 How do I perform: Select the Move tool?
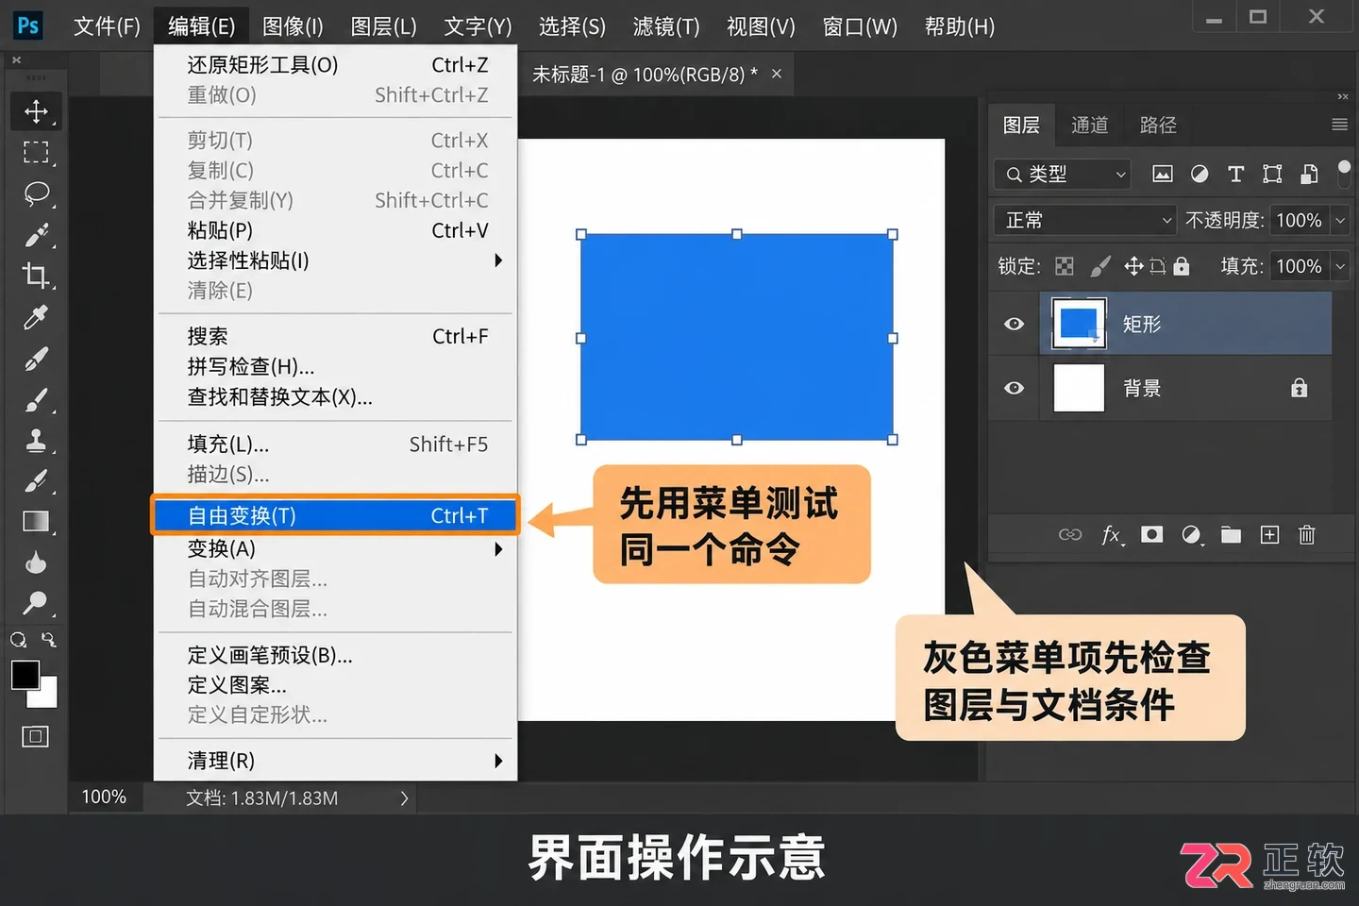pyautogui.click(x=36, y=110)
